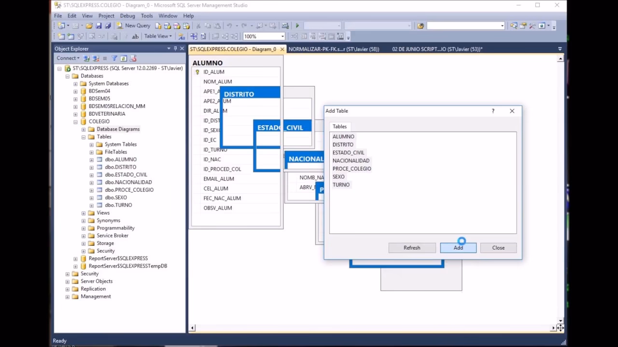Click the Refresh icon in Object Explorer toolbar
618x347 pixels.
(x=124, y=58)
